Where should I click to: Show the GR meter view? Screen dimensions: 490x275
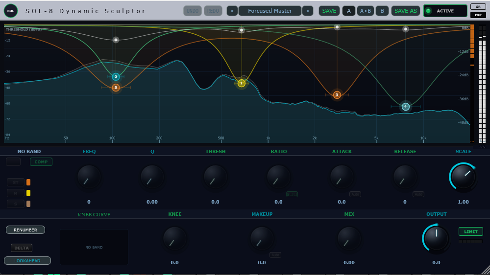pyautogui.click(x=478, y=6)
